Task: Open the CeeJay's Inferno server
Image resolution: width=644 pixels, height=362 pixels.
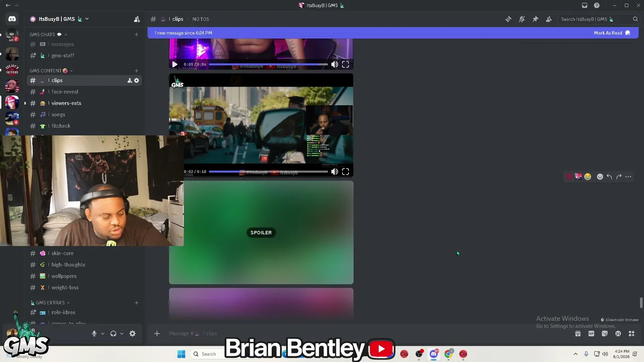Action: [12, 69]
